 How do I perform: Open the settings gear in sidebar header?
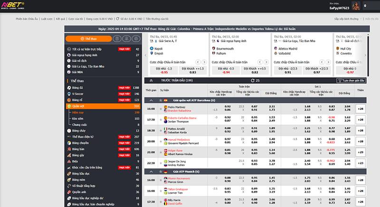[136, 39]
